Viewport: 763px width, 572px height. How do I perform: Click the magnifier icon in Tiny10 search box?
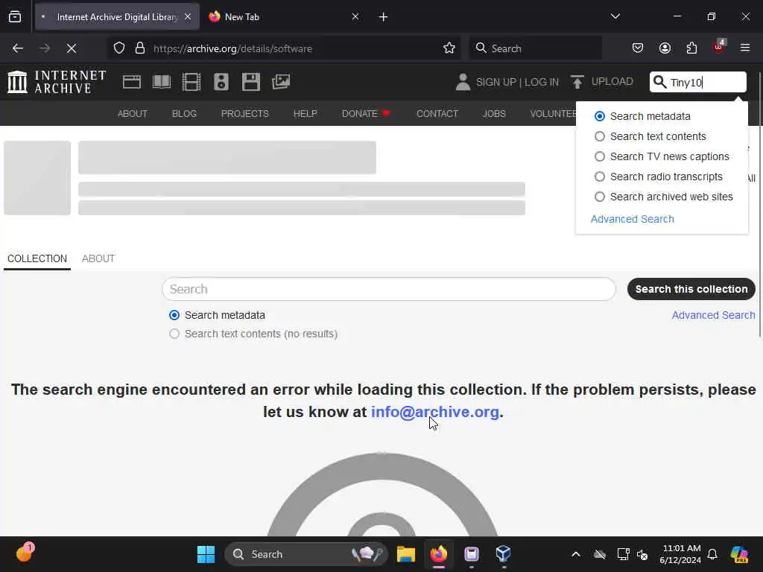point(659,82)
